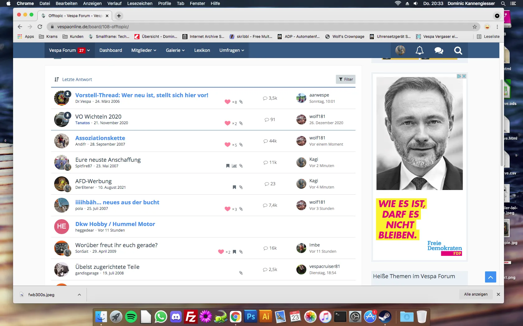Open FileZilla from the Dock
This screenshot has height=326, width=523.
pos(191,317)
